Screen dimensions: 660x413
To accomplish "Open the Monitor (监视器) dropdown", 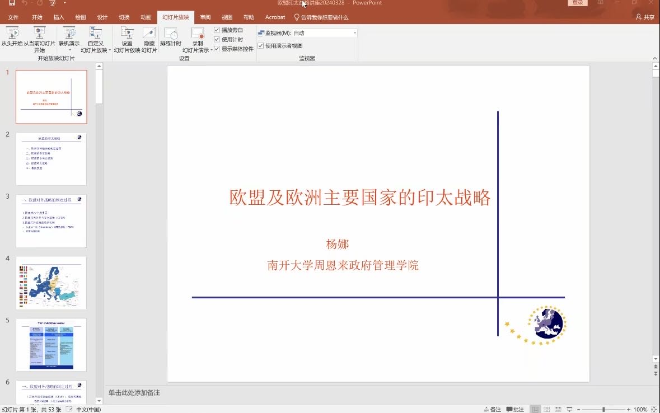I will pyautogui.click(x=354, y=33).
